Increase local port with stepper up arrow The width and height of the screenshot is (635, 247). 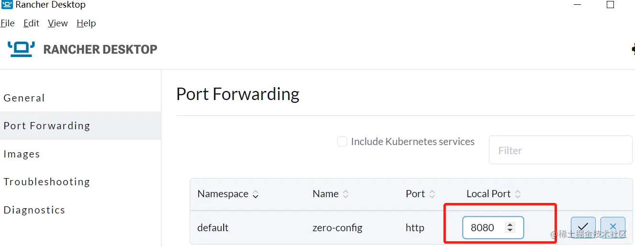[510, 225]
